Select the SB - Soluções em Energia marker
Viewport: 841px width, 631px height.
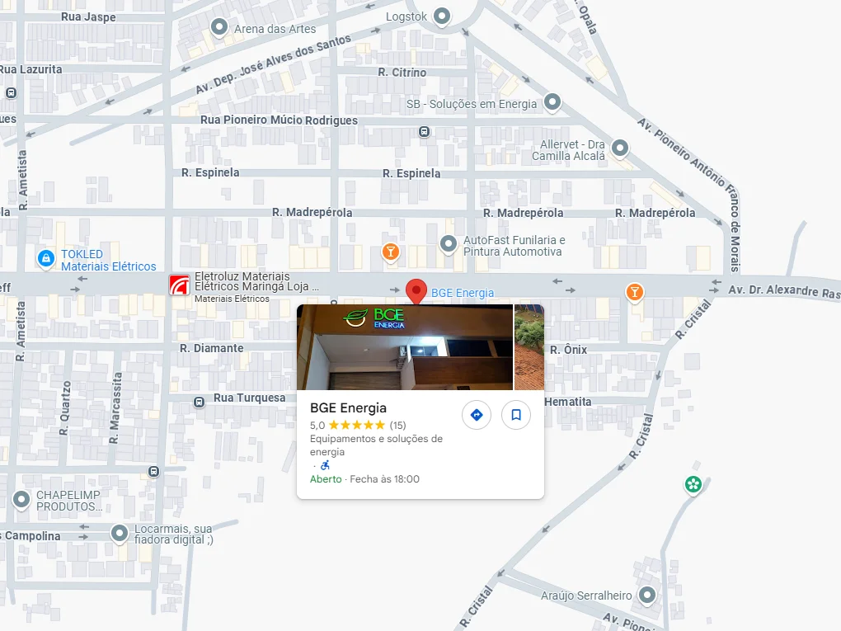click(x=552, y=102)
